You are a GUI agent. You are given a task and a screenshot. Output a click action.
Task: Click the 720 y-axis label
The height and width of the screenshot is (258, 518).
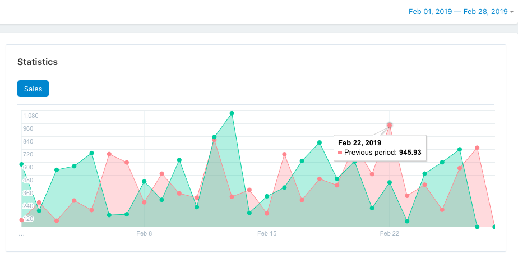[28, 154]
